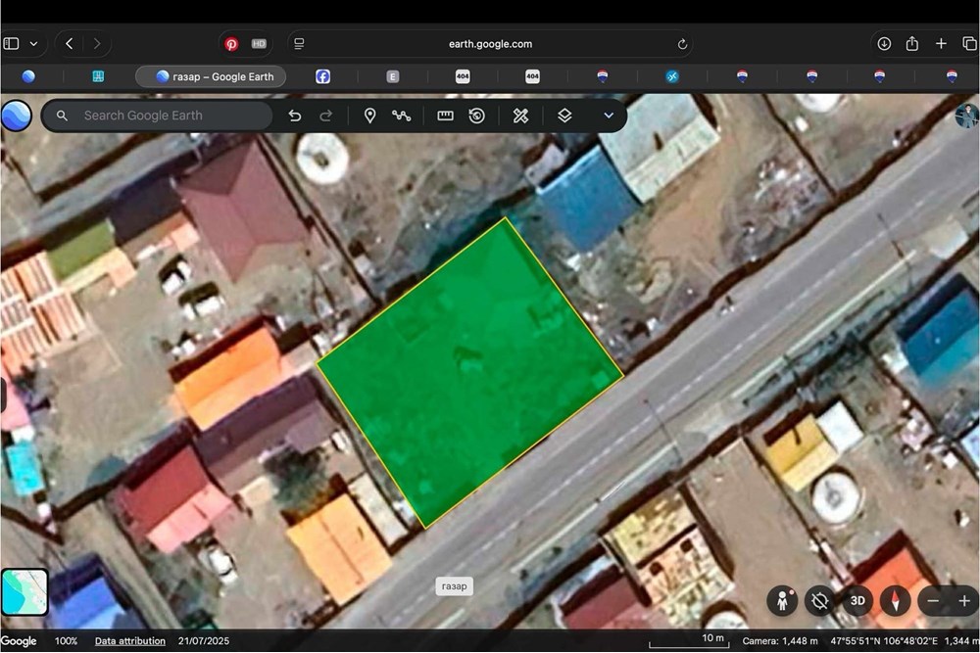Select the Add placemark tool
Viewport: 980px width, 653px height.
tap(370, 116)
